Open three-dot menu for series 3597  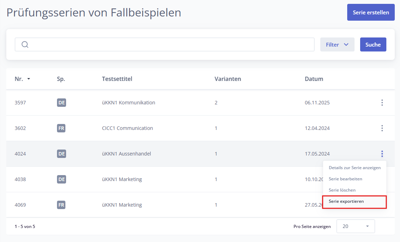(x=382, y=103)
